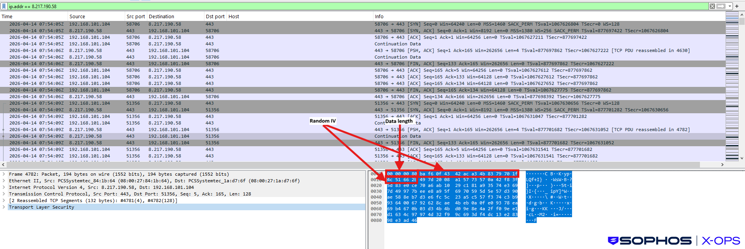Select packet '51356 → 443 [SYN] Seq=0'
Image resolution: width=745 pixels, height=249 pixels.
point(362,103)
